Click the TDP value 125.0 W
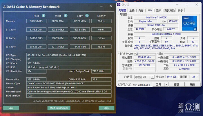Screen dimensions: 203x116 tap(173, 21)
